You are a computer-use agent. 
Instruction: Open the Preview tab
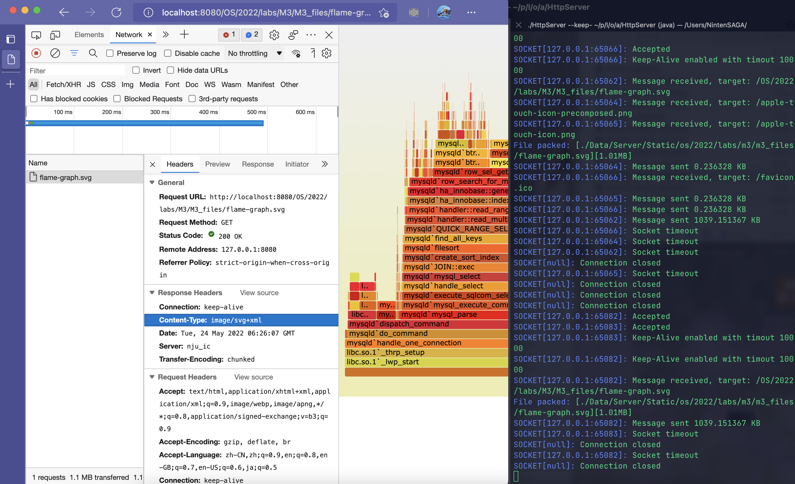pos(218,164)
